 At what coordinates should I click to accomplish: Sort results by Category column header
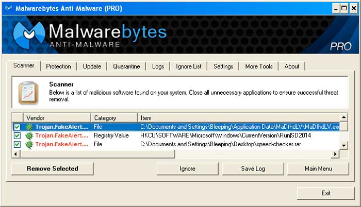tap(114, 118)
